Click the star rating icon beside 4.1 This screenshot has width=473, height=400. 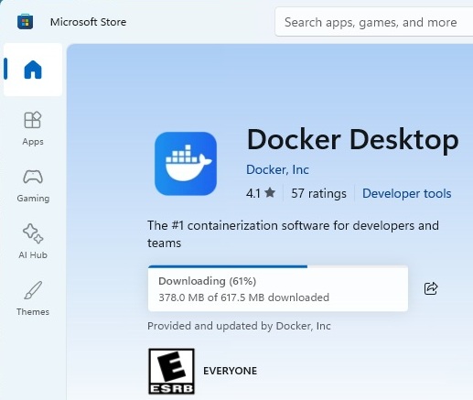click(x=270, y=193)
